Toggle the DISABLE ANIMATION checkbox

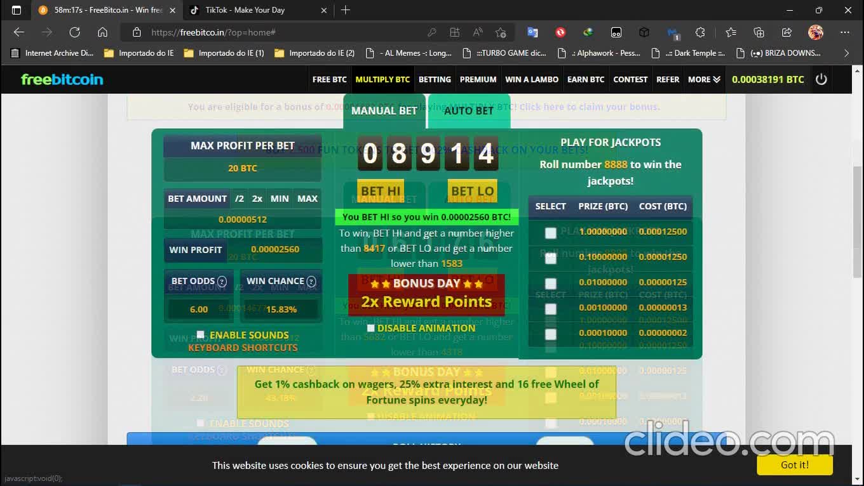coord(371,328)
